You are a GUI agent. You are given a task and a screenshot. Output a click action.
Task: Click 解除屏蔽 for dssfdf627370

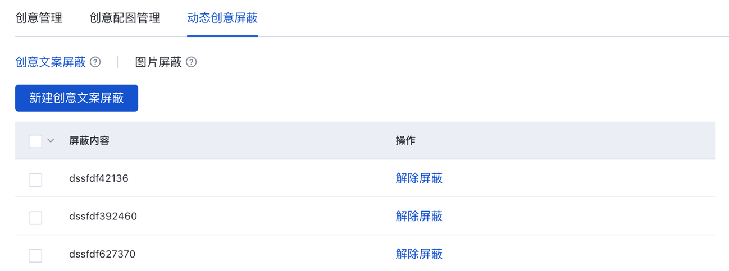point(419,254)
